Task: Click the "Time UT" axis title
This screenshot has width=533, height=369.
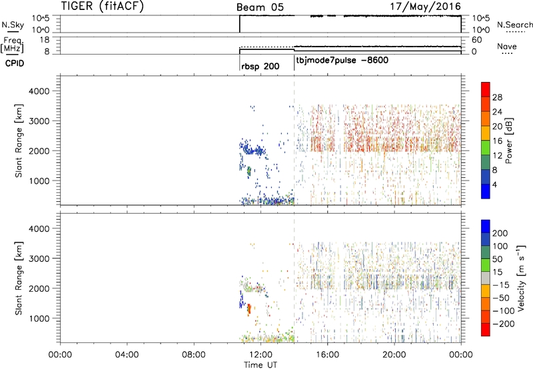Action: (261, 365)
